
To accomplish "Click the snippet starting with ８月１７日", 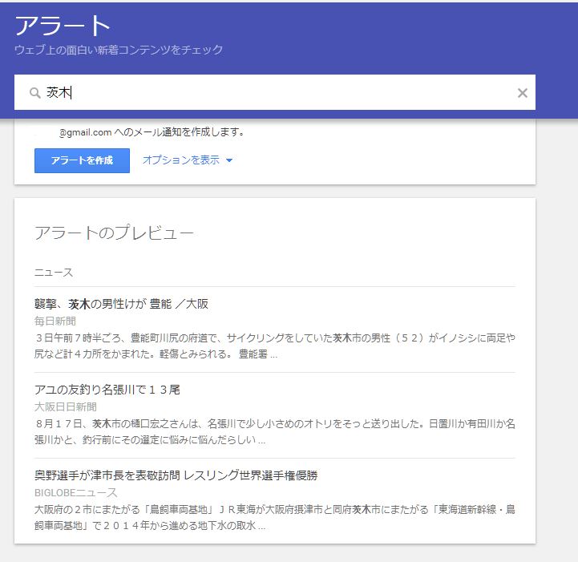I will pos(274,431).
